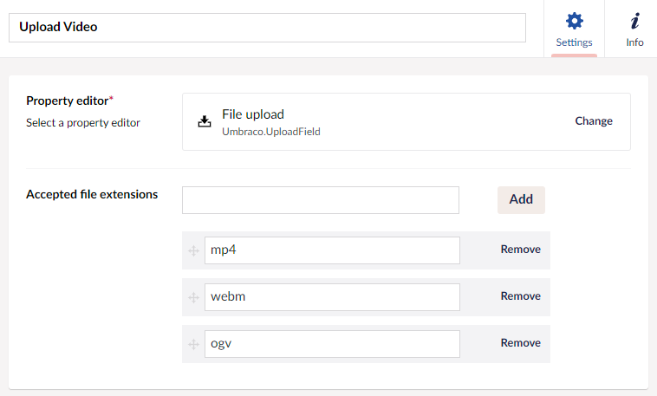Click the 'File upload' editor name
Image resolution: width=657 pixels, height=396 pixels.
[253, 114]
